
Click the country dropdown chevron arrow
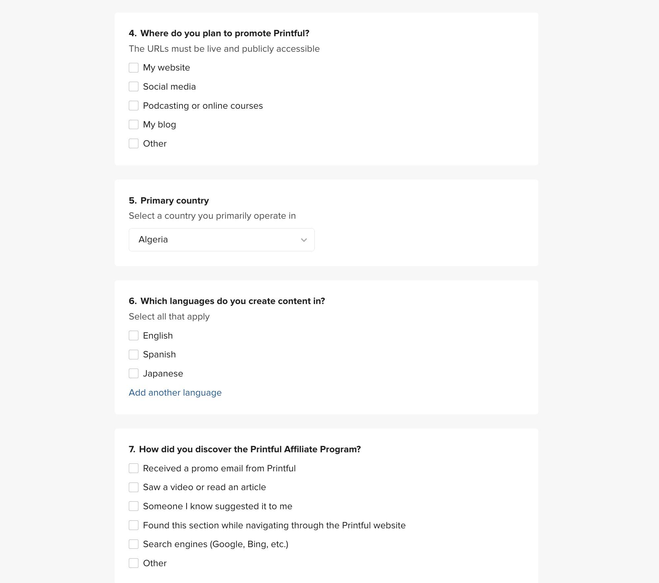pos(304,240)
